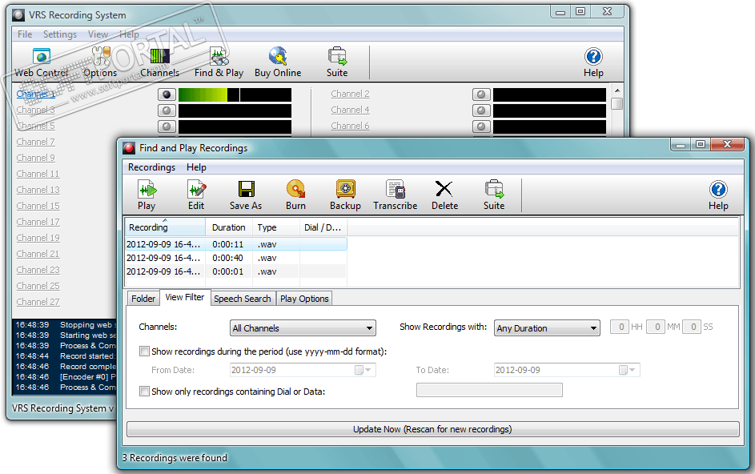Image resolution: width=755 pixels, height=474 pixels.
Task: Open the Channel 11 link
Action: pos(38,174)
